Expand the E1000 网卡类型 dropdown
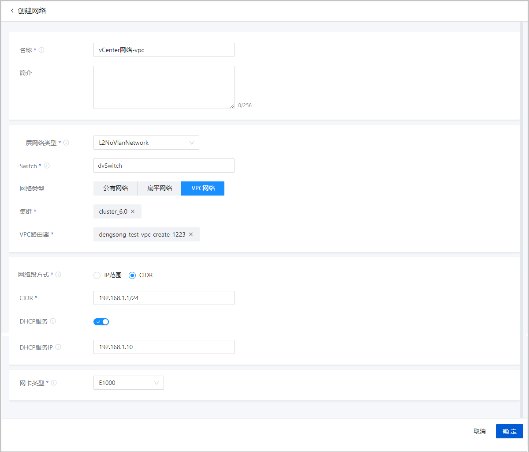 point(128,383)
